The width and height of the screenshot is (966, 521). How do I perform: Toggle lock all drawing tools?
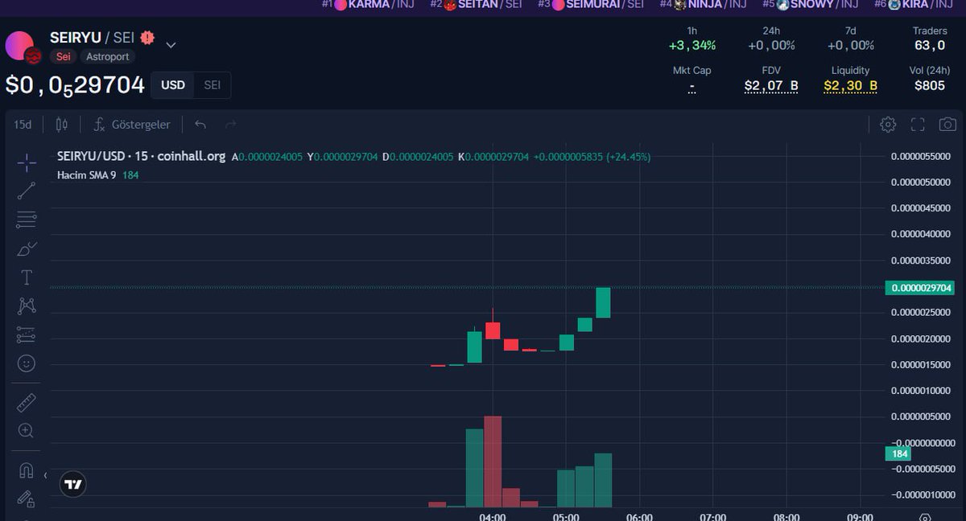pyautogui.click(x=27, y=499)
